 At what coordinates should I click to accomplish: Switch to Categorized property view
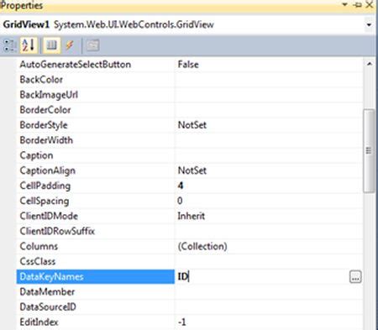tap(9, 45)
